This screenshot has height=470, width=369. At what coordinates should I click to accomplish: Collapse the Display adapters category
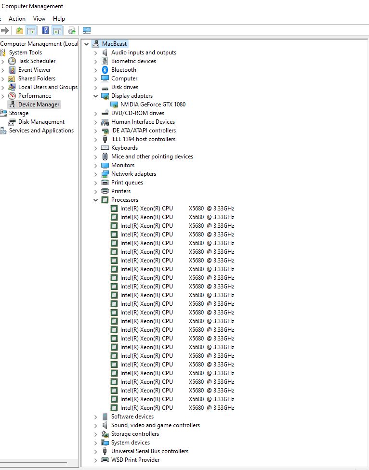[x=96, y=96]
